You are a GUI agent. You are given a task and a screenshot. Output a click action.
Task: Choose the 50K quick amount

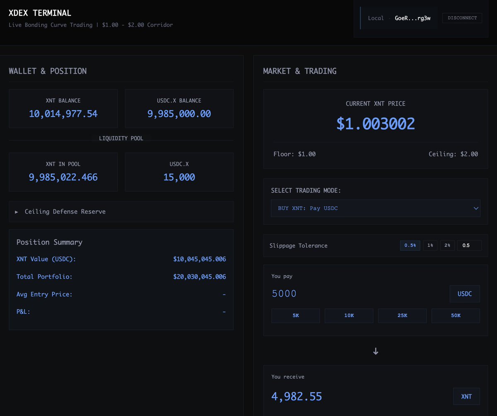coord(456,315)
